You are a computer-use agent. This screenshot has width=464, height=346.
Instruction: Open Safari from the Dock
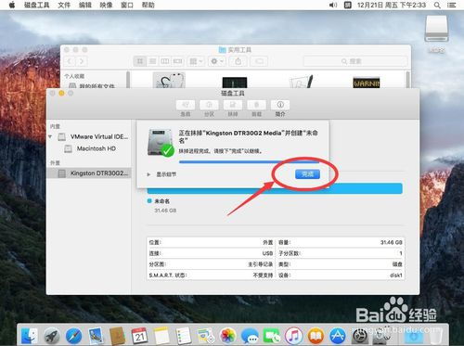click(73, 336)
